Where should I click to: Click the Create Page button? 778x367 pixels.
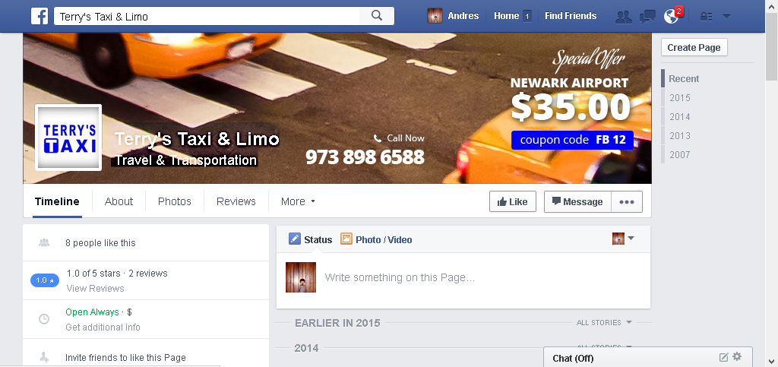coord(694,48)
